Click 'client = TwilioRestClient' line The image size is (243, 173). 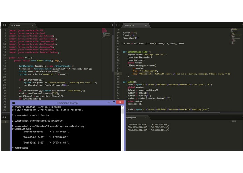pyautogui.click(x=153, y=43)
